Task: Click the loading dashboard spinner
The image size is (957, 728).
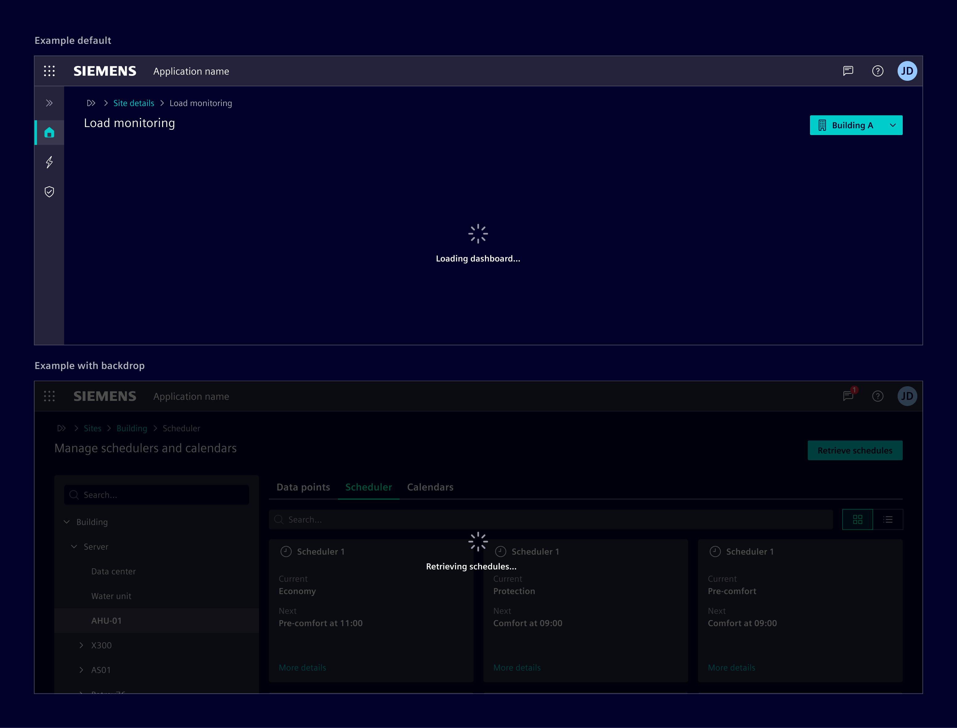Action: [478, 233]
